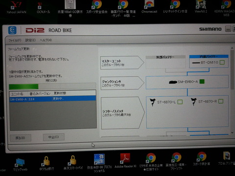Click the 書込みバージョン column header
Image resolution: width=235 pixels, height=176 pixels.
coord(40,94)
